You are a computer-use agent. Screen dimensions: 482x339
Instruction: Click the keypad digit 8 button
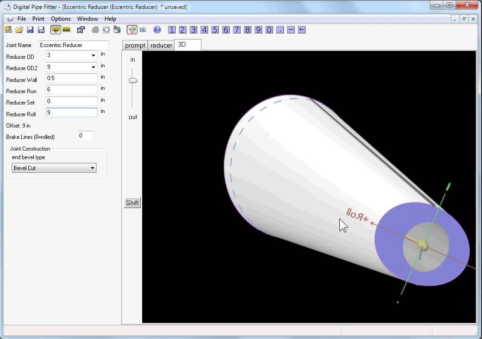pos(248,30)
